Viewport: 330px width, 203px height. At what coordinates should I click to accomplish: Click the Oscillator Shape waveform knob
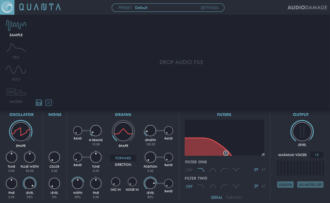point(21,132)
